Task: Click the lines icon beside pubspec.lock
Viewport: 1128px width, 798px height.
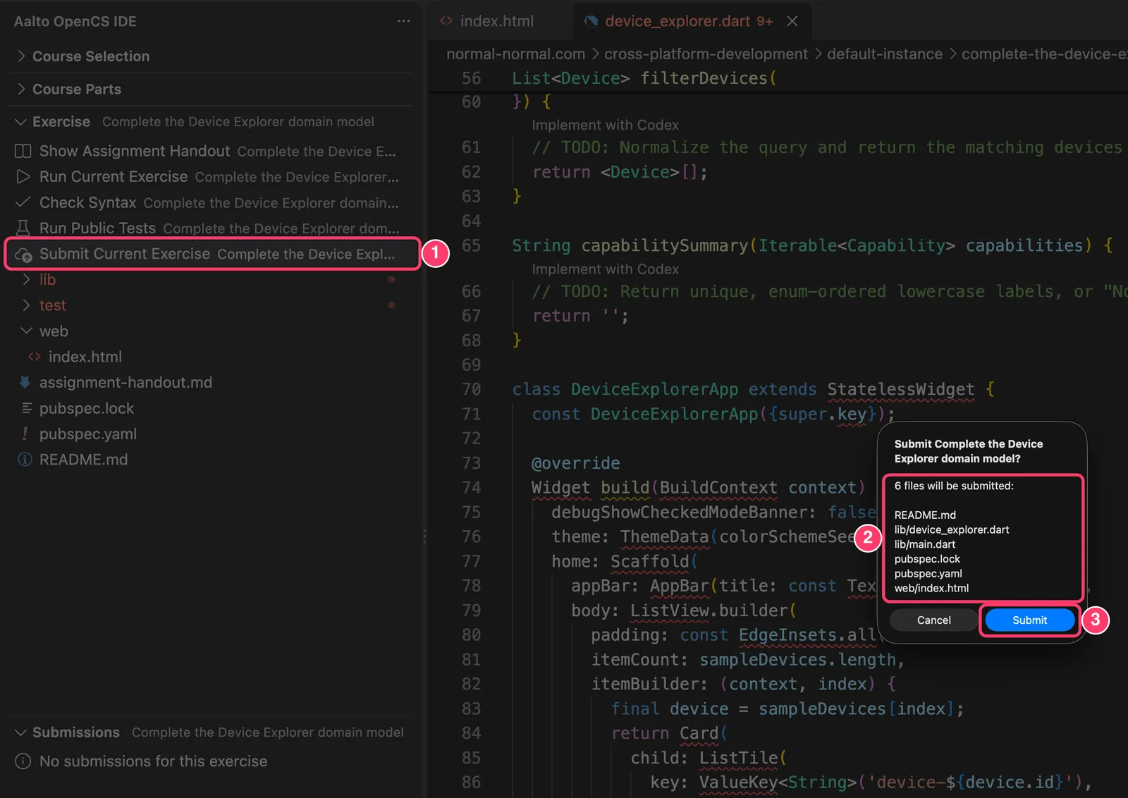Action: tap(27, 408)
